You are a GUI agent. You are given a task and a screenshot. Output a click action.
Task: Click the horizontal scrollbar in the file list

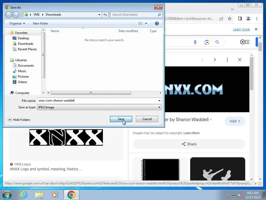tap(91, 93)
